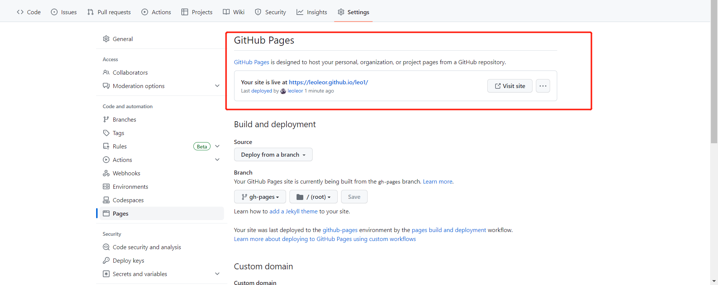Click the Collaborators people icon
The image size is (718, 285).
click(x=106, y=72)
